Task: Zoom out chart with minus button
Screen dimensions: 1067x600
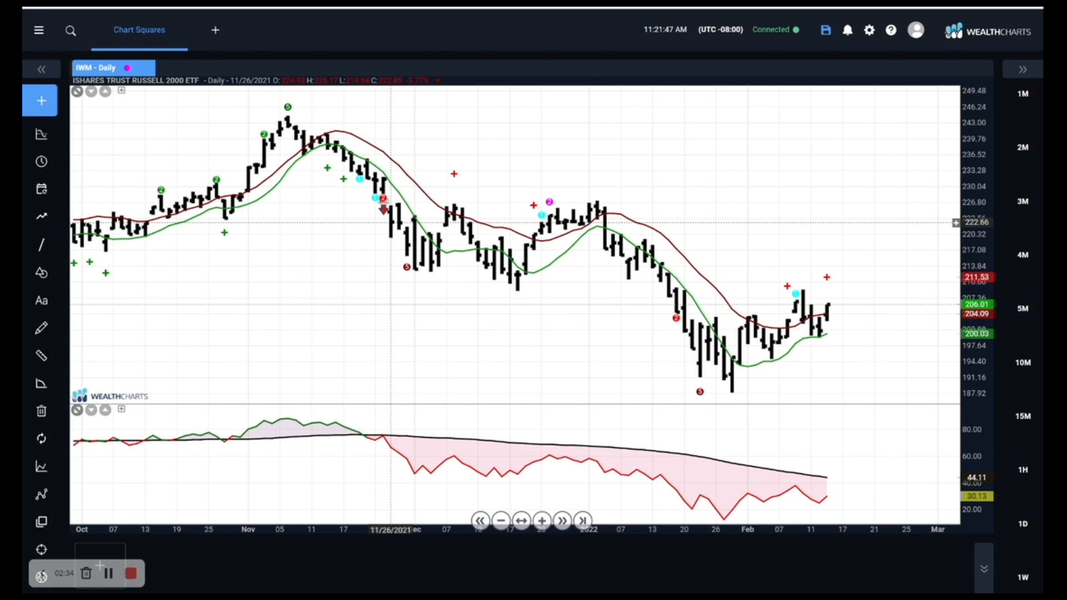Action: (x=501, y=521)
